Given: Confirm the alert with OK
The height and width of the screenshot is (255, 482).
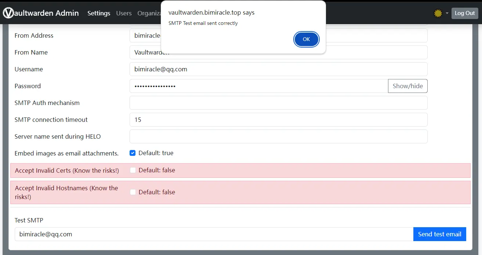Looking at the screenshot, I should pos(306,39).
